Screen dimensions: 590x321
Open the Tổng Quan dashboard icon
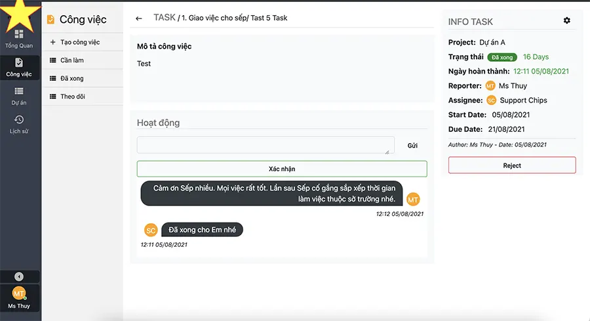coord(19,35)
